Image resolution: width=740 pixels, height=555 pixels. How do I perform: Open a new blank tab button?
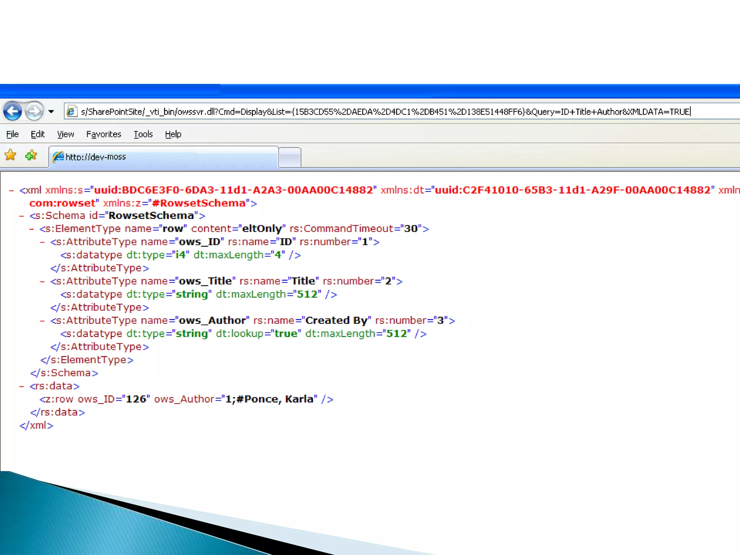(290, 158)
